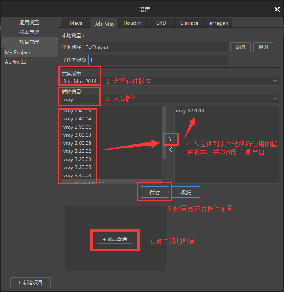Select vray 2.50.01 in the list
Viewport: 284px width, 292px height.
click(x=112, y=127)
